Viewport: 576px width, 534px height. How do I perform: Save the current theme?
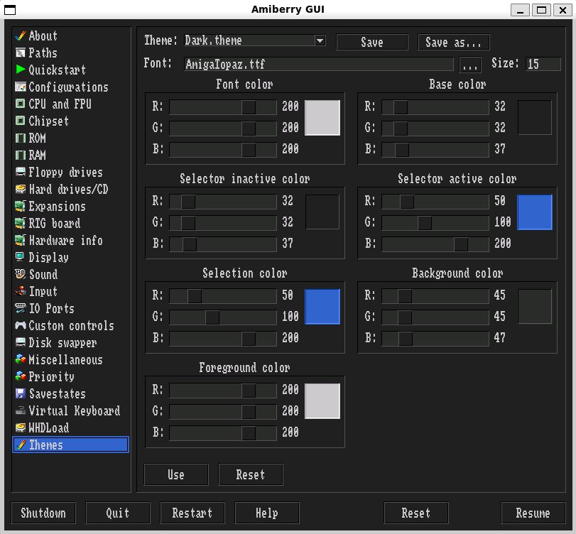click(x=372, y=42)
